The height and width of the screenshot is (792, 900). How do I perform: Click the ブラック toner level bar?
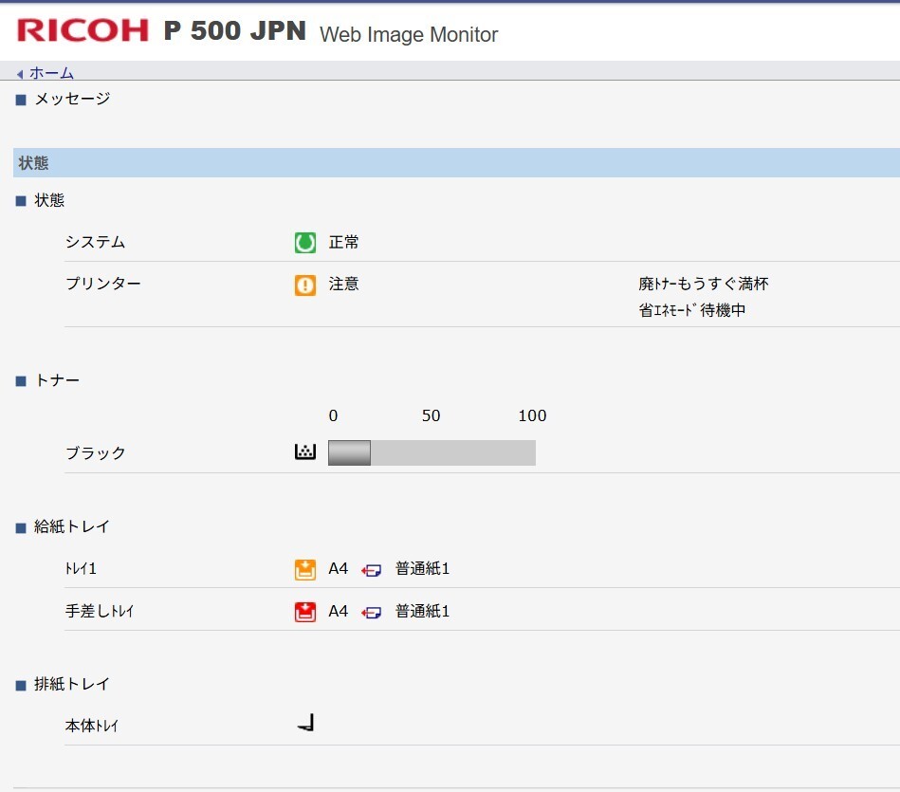click(x=432, y=452)
